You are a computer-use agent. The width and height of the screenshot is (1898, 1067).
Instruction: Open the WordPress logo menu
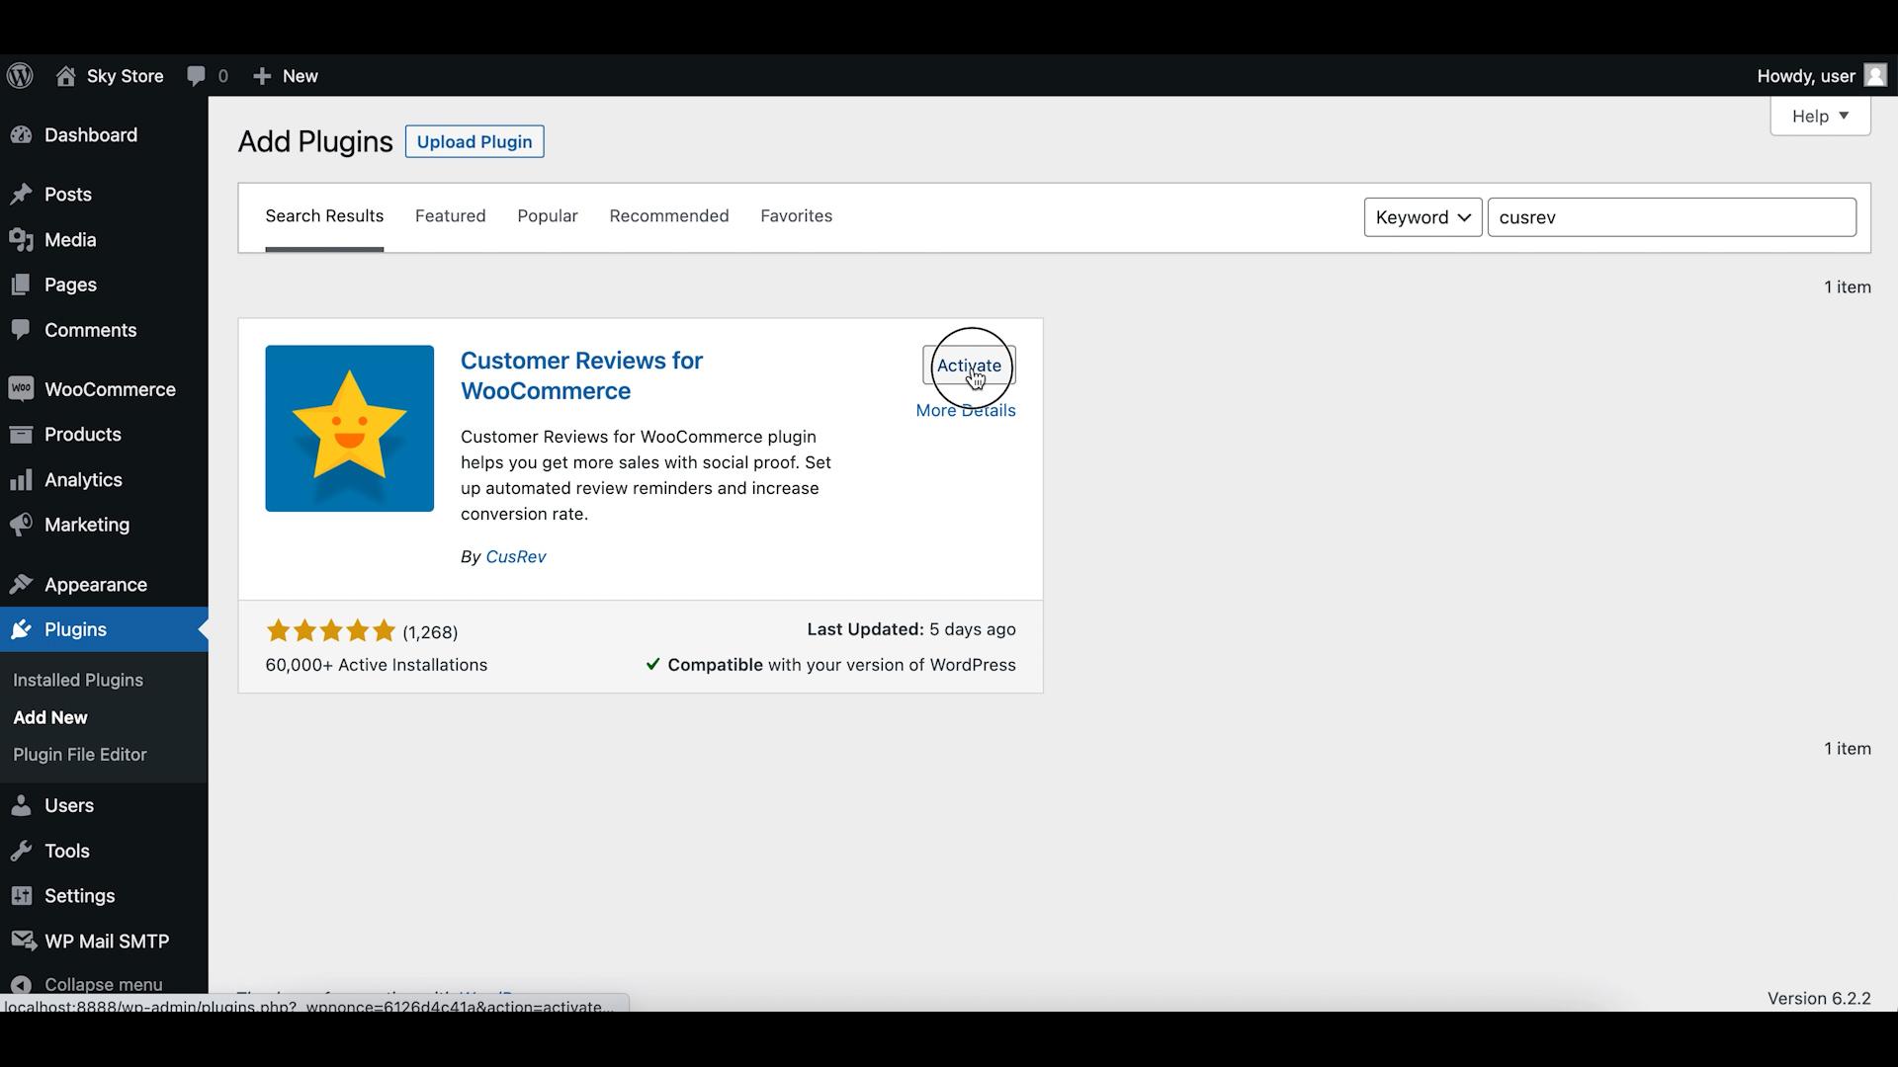tap(20, 76)
